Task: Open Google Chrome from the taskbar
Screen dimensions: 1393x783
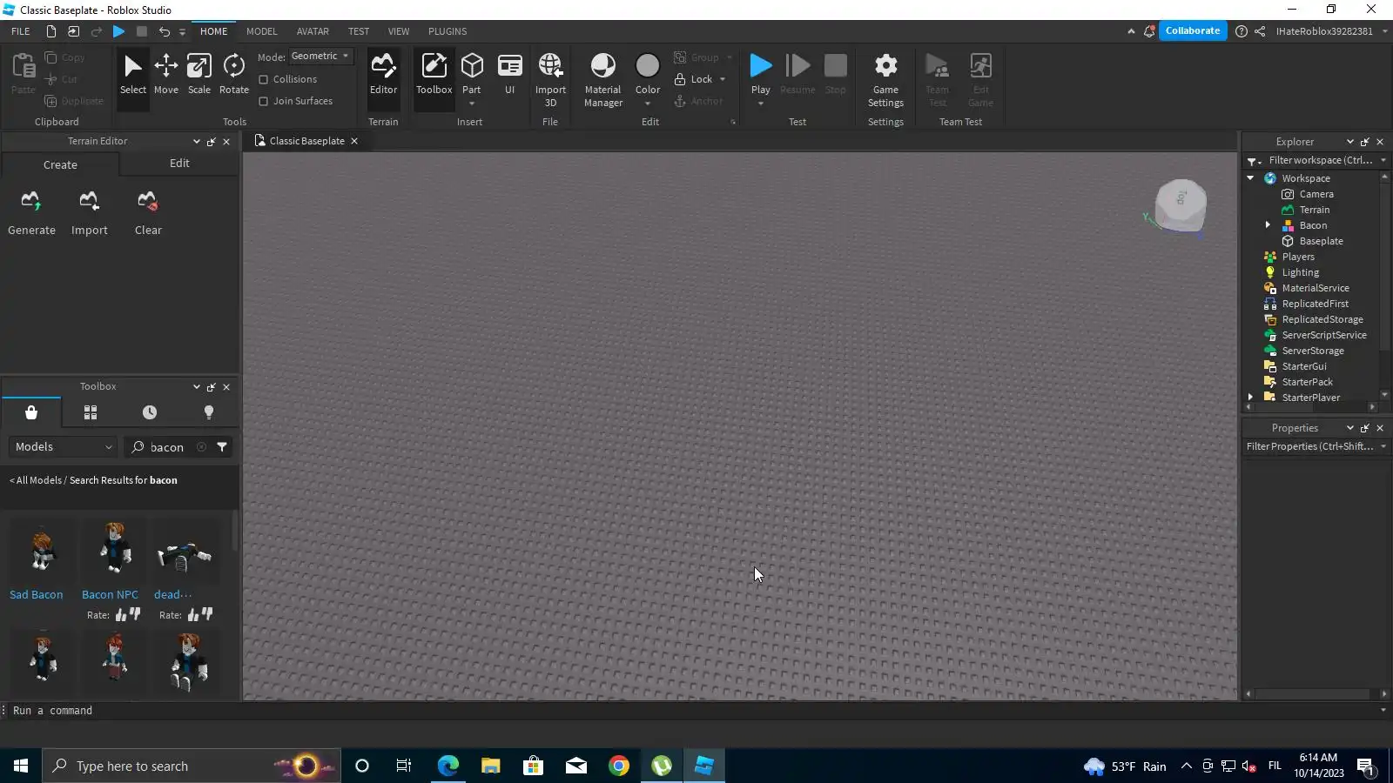Action: [x=619, y=766]
